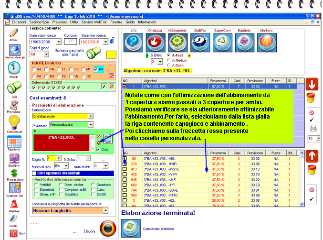This screenshot has height=240, width=323.
Task: Open the Equilibrio scales sidebar icon
Action: point(14,159)
